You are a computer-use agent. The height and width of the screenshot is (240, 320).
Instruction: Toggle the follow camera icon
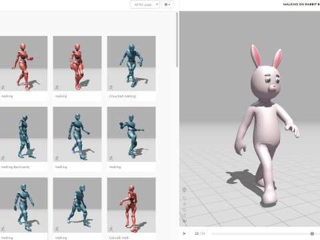(185, 221)
